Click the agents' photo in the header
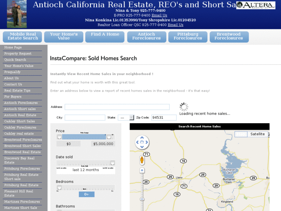The width and height of the screenshot is (281, 211). 17,14
